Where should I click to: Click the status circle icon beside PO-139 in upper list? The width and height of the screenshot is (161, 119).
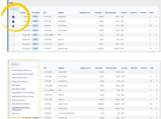coord(45,17)
